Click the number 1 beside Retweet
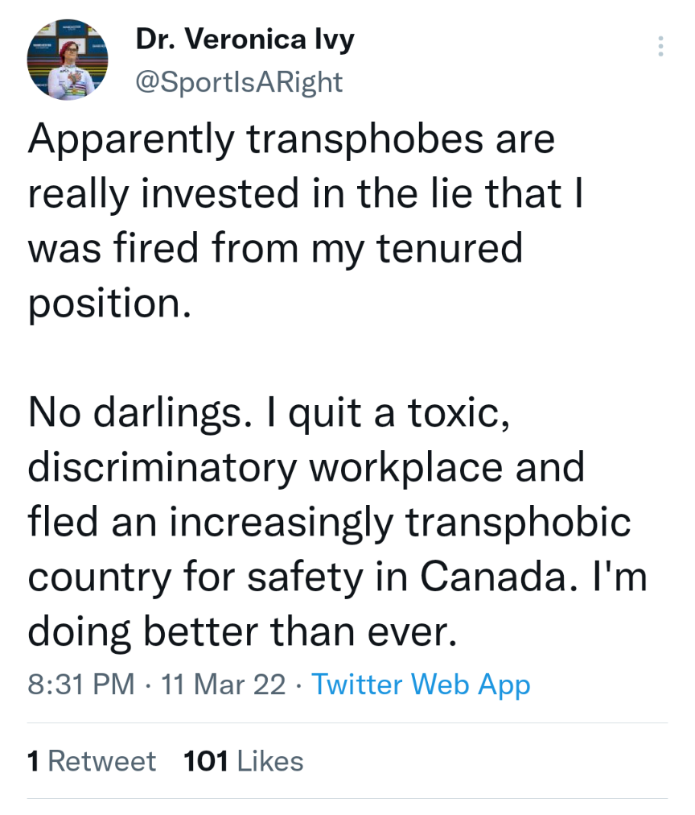This screenshot has width=695, height=815. click(x=33, y=762)
